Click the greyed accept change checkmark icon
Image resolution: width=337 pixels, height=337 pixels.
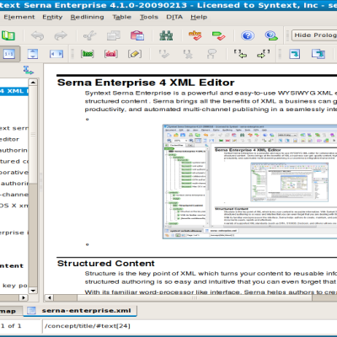[164, 54]
